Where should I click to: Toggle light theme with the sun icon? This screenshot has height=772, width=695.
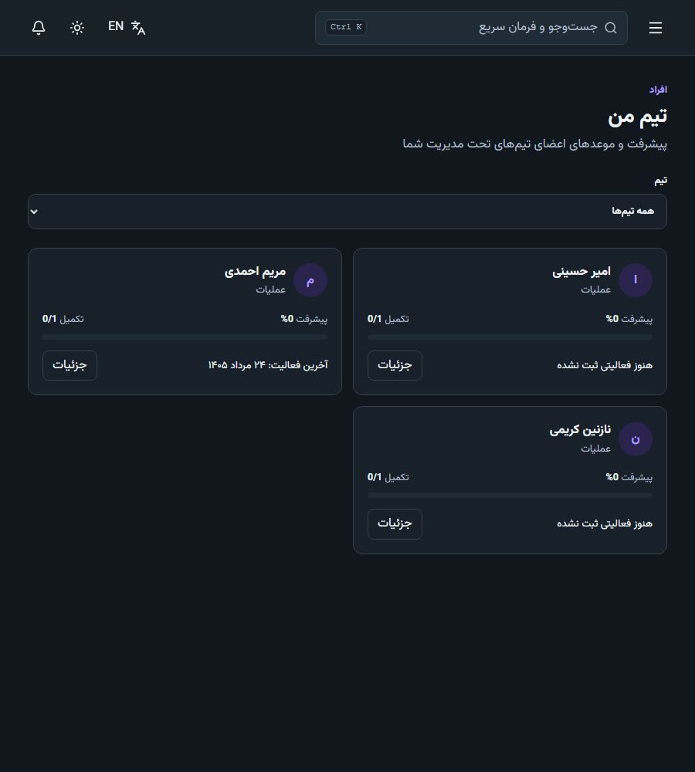(77, 28)
